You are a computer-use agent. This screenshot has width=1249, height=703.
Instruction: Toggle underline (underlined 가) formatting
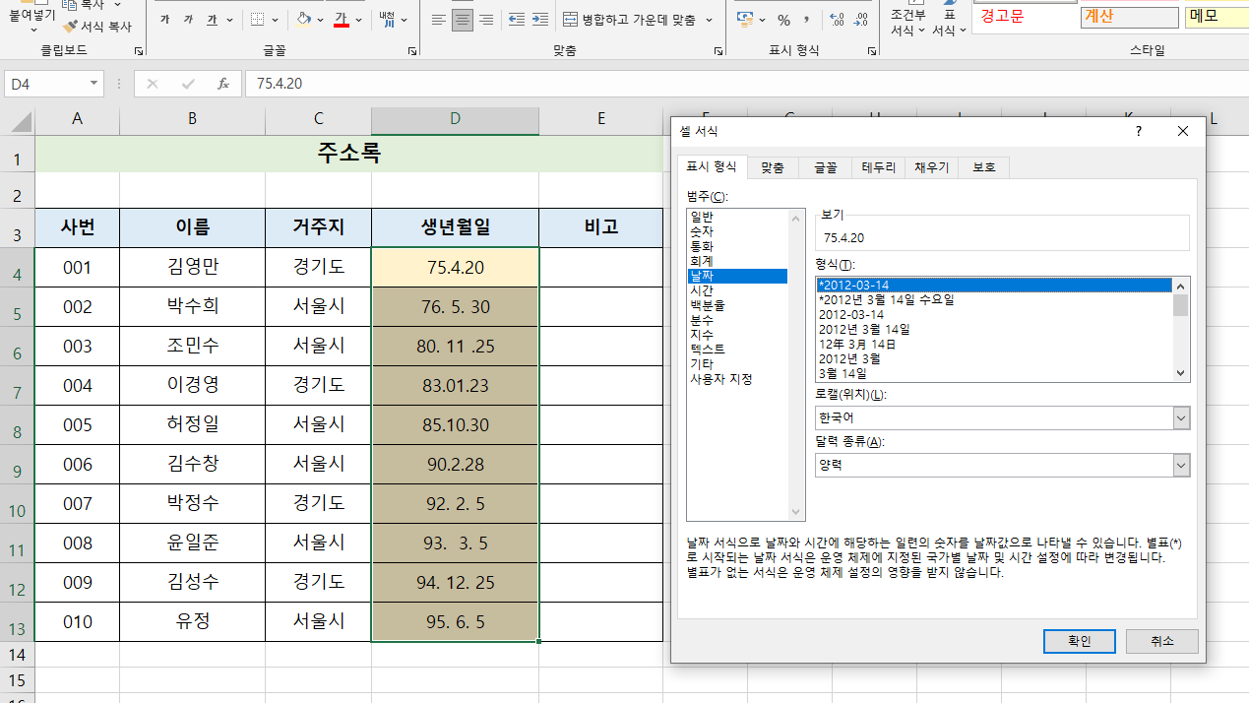point(213,19)
